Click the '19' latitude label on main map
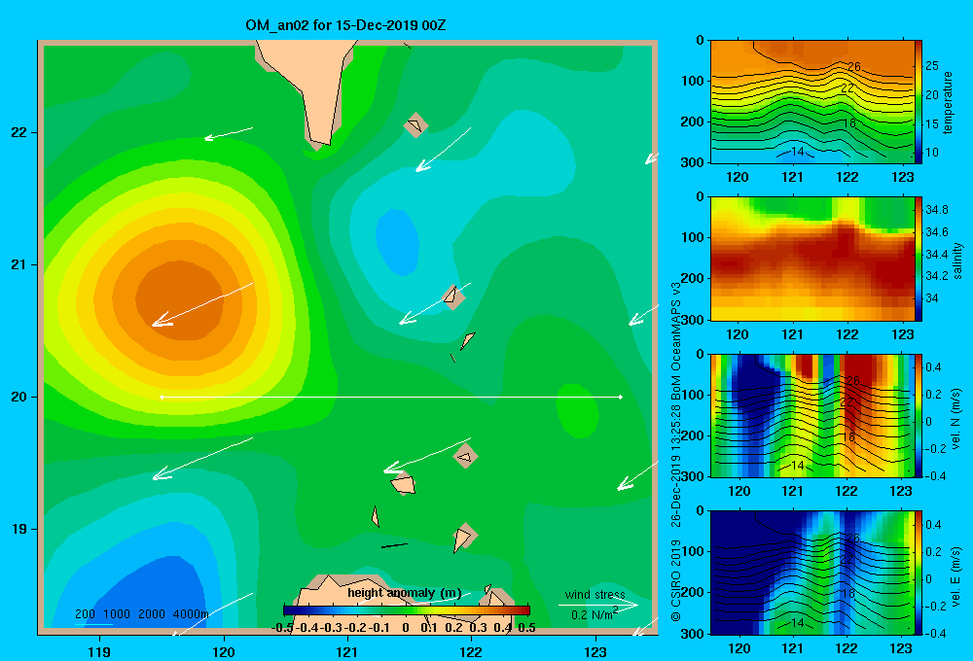The height and width of the screenshot is (661, 973). coord(19,529)
